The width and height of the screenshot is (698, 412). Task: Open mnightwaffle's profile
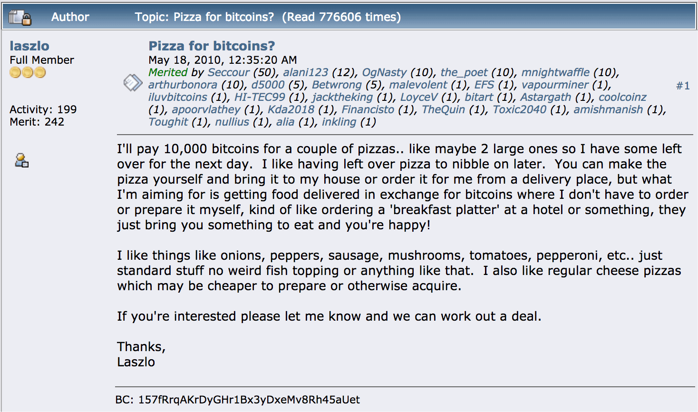pos(555,72)
